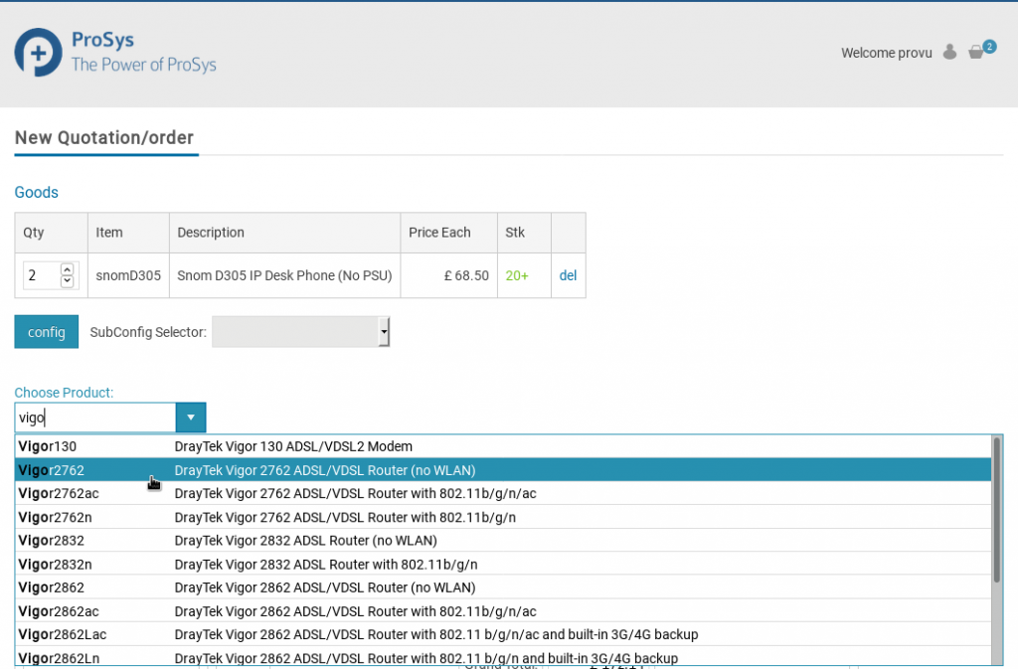Click the Welcome provu text
The width and height of the screenshot is (1018, 669).
886,53
